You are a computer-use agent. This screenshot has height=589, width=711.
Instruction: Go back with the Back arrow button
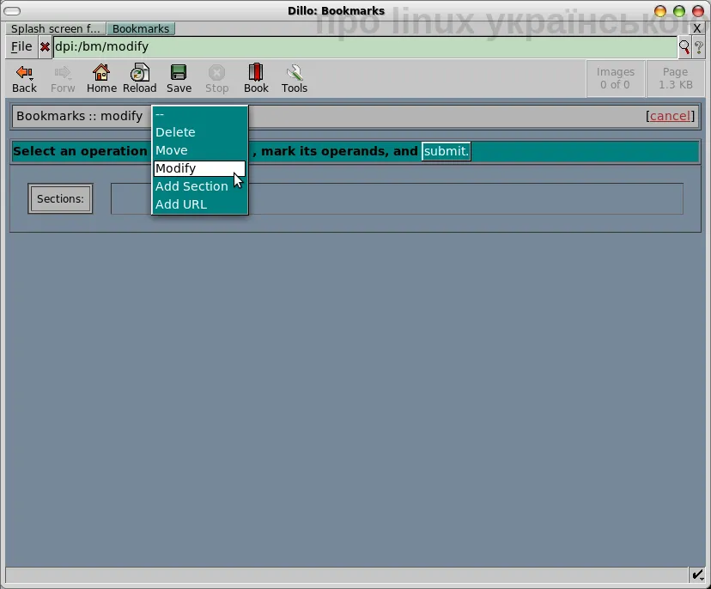point(24,79)
